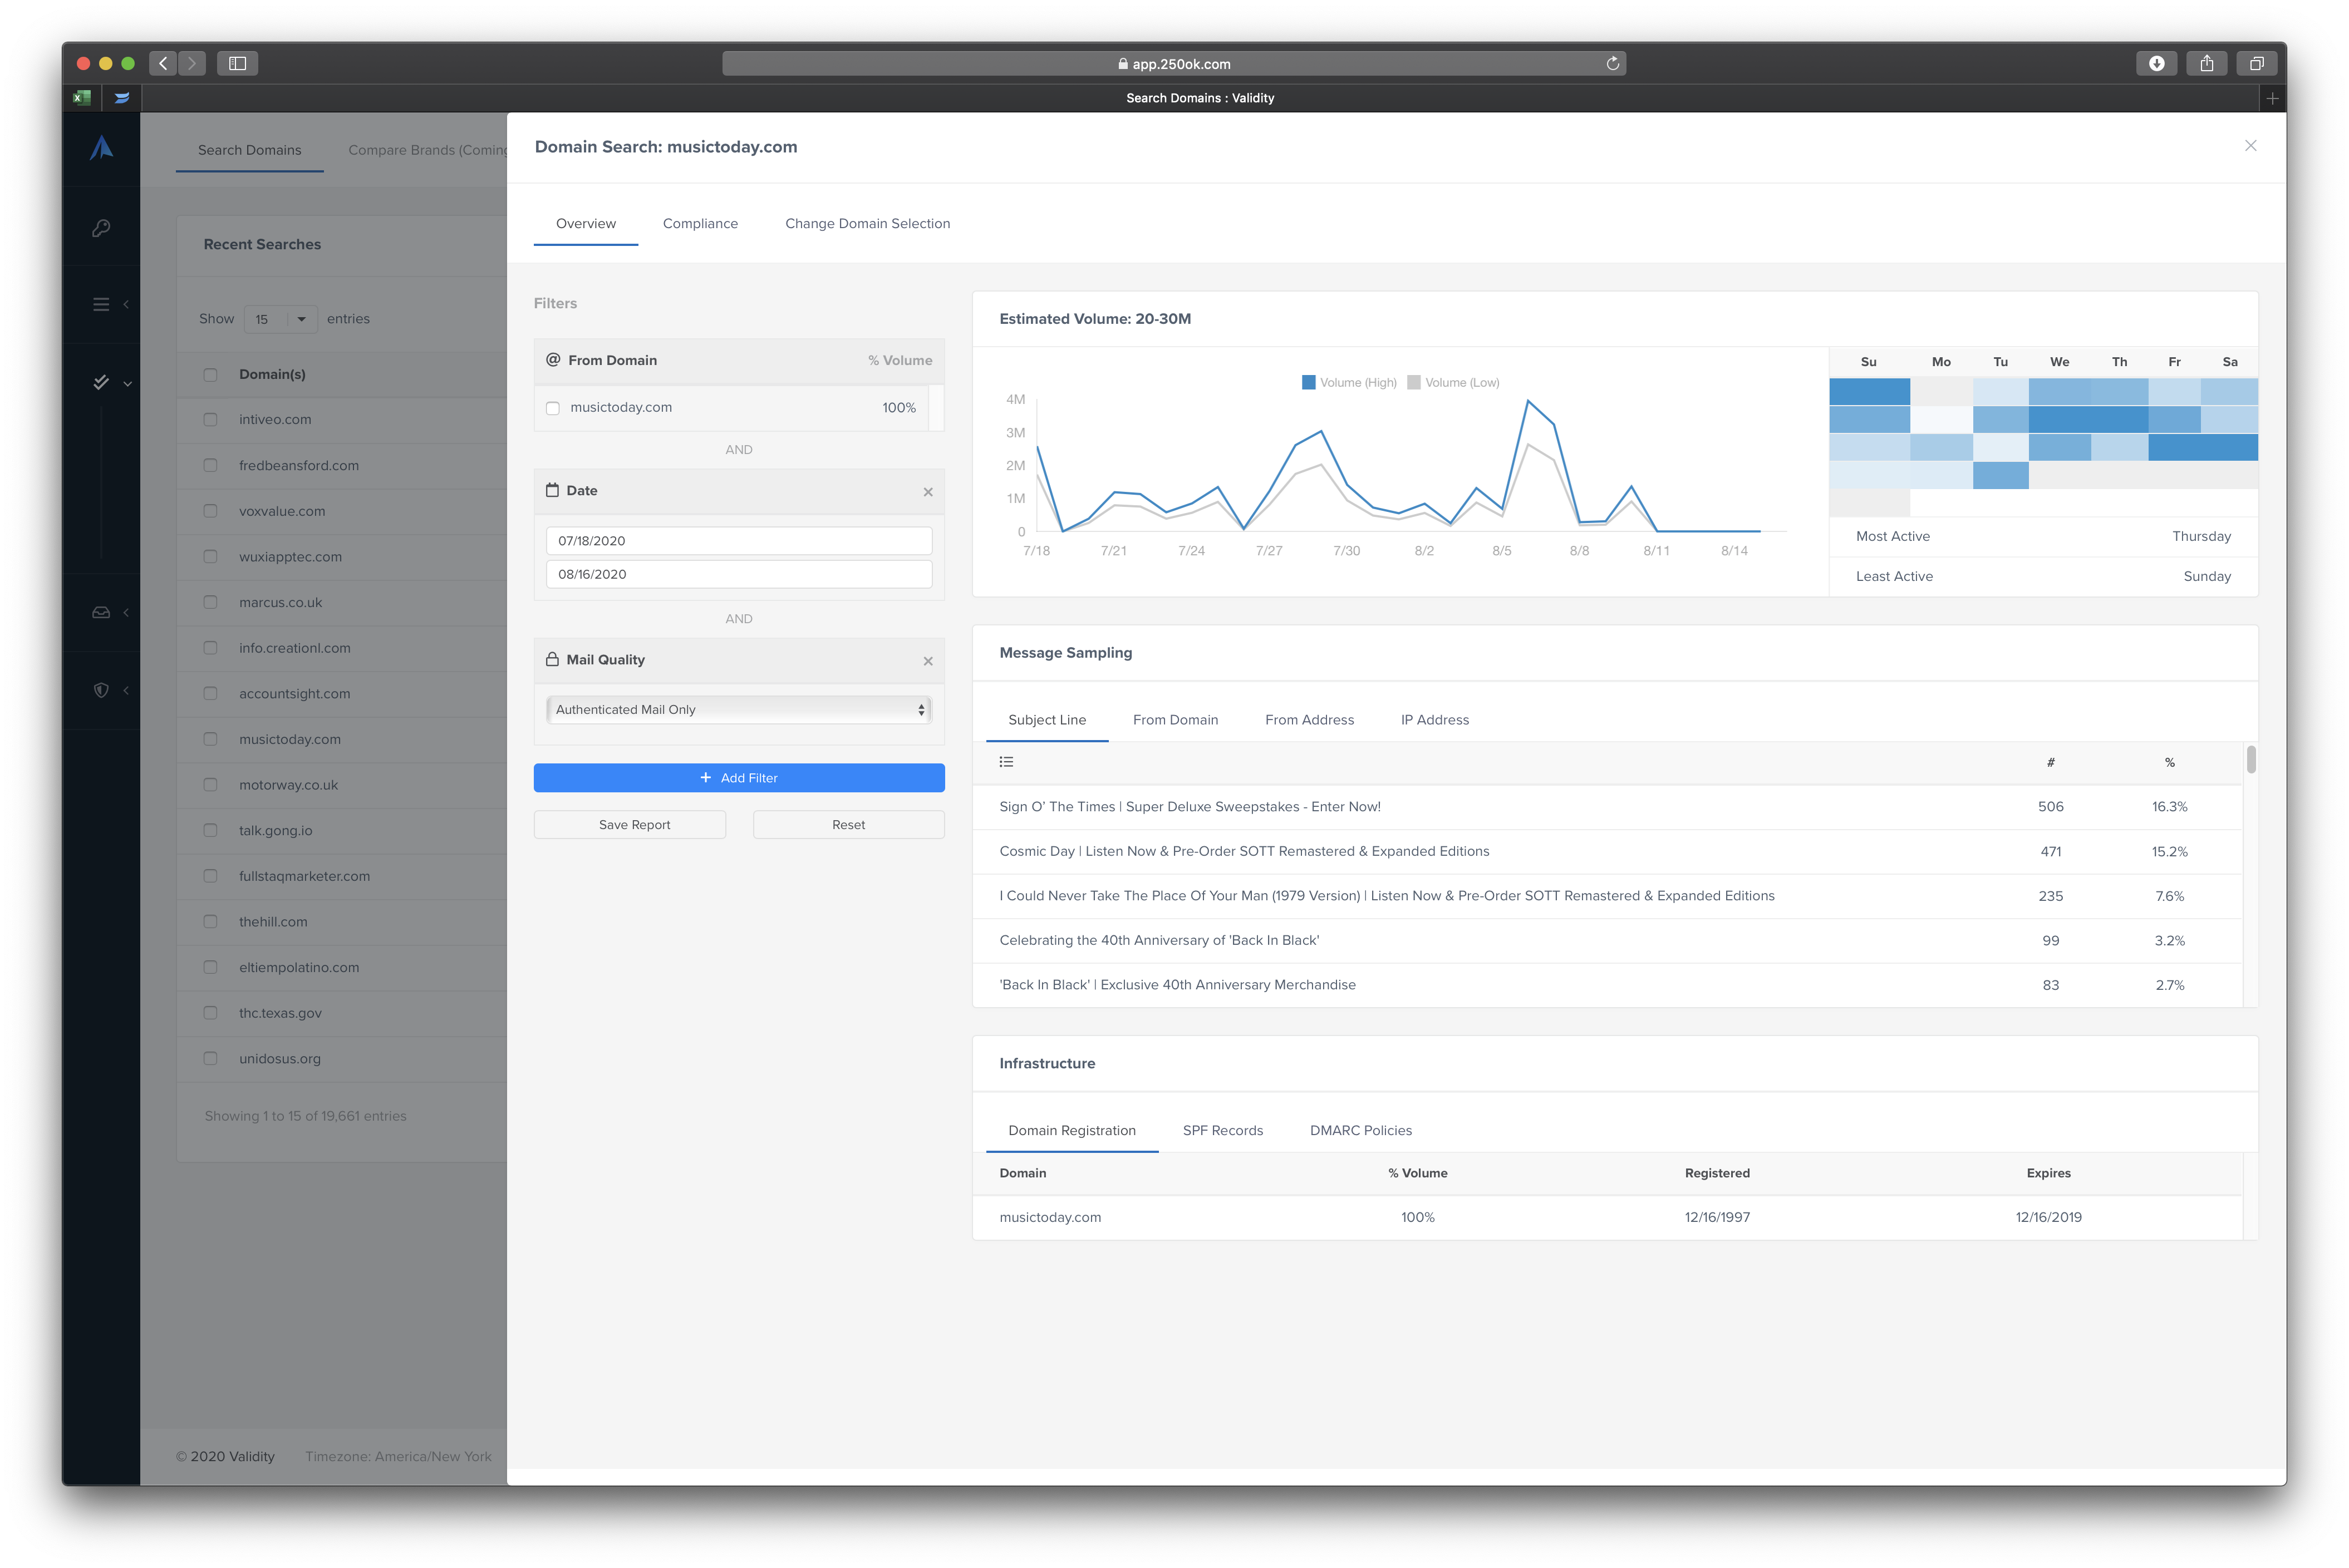Remove the Date filter with its X
The image size is (2349, 1568).
tap(927, 491)
